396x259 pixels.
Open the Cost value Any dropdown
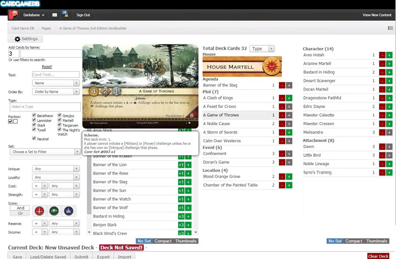click(64, 186)
